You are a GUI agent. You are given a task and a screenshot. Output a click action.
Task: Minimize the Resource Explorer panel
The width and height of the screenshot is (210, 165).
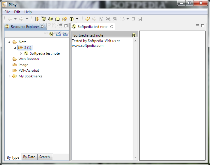pyautogui.click(x=61, y=25)
